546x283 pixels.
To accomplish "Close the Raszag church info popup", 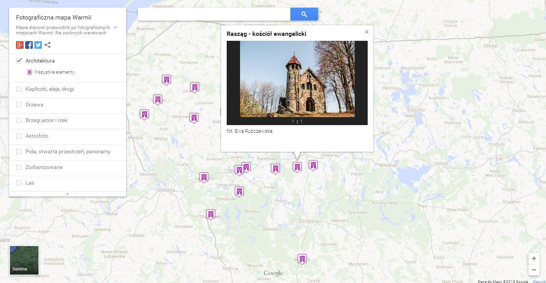I will (367, 32).
